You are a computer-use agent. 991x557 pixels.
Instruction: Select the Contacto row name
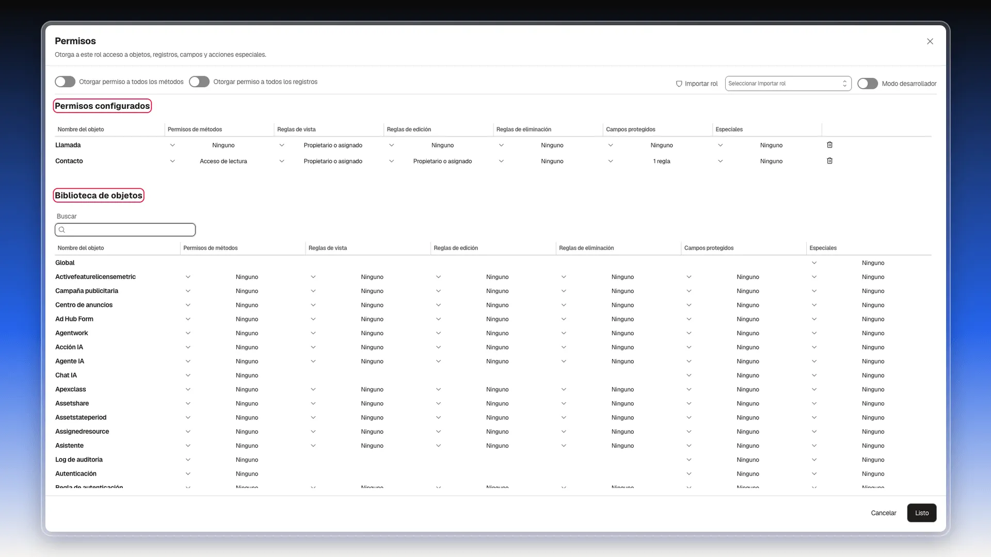(x=69, y=161)
